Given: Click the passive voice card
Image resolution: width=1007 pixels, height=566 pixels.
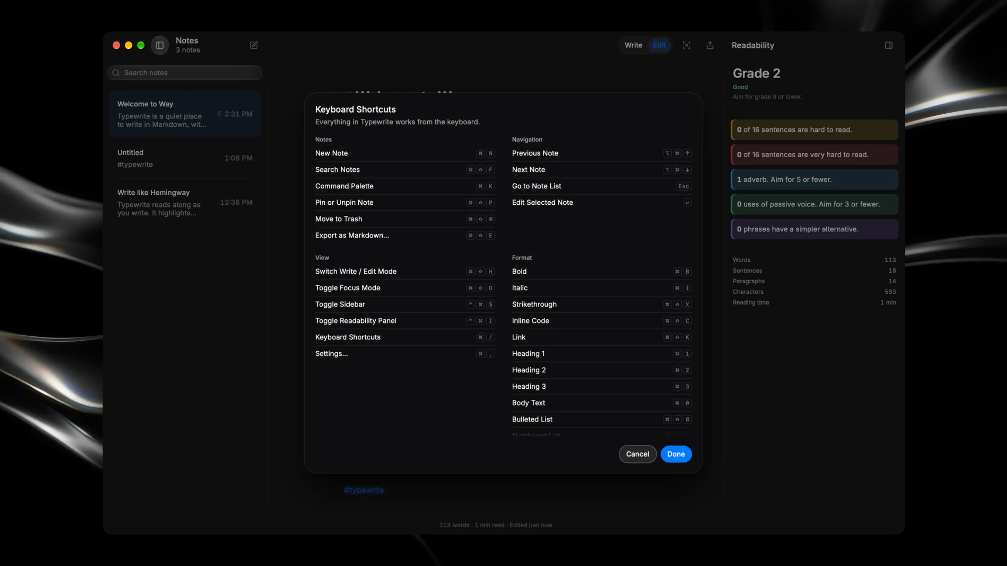Looking at the screenshot, I should pos(814,204).
